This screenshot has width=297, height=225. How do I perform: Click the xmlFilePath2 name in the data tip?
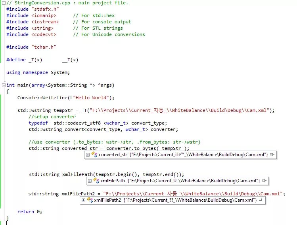tap(107, 200)
